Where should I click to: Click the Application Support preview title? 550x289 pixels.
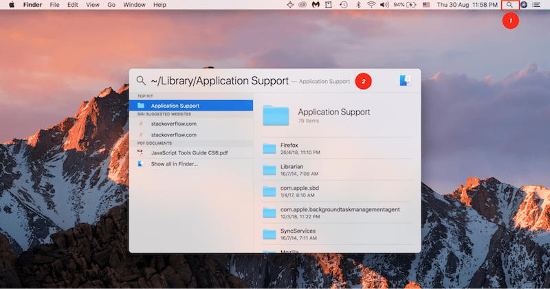pos(334,112)
